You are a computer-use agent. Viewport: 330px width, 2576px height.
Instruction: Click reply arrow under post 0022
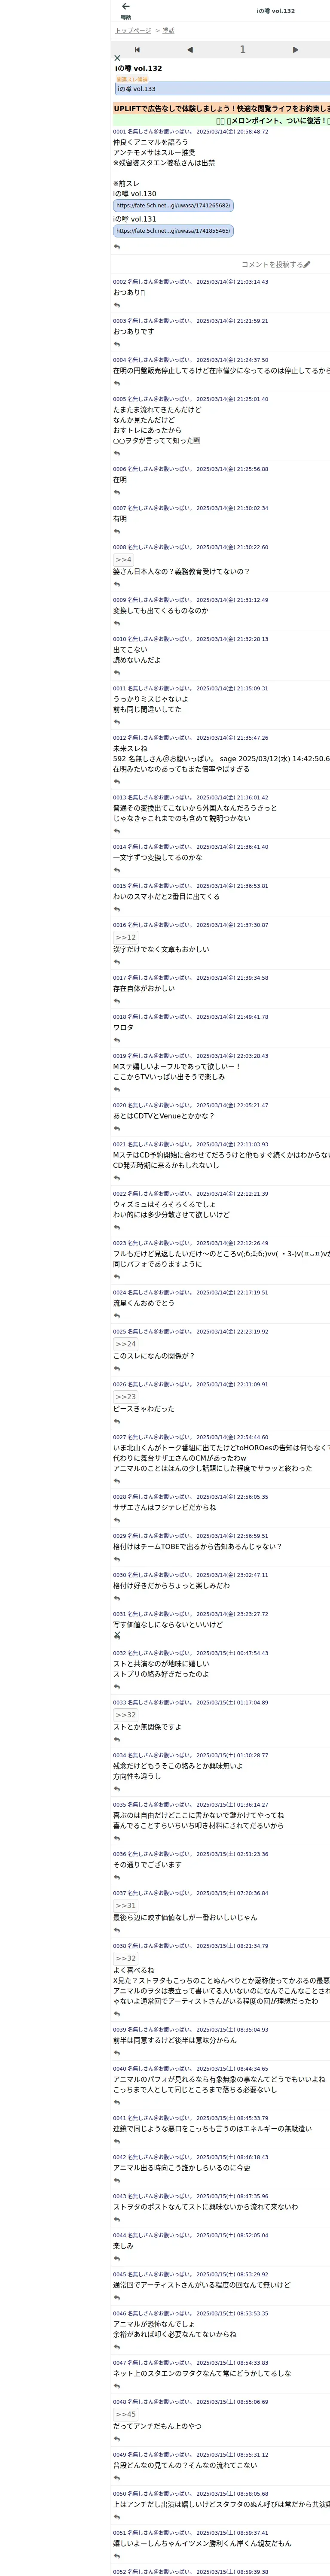[x=117, y=1227]
